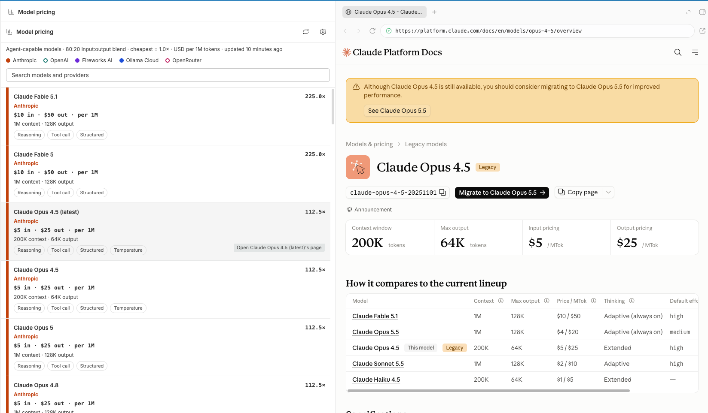
Task: Click Tool call tag on Claude Fable 5
Action: click(61, 193)
